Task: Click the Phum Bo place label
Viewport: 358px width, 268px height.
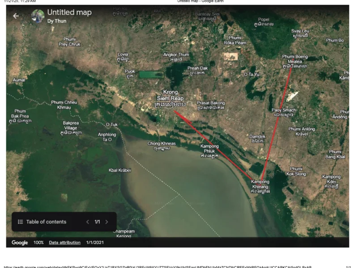Action: (335, 40)
